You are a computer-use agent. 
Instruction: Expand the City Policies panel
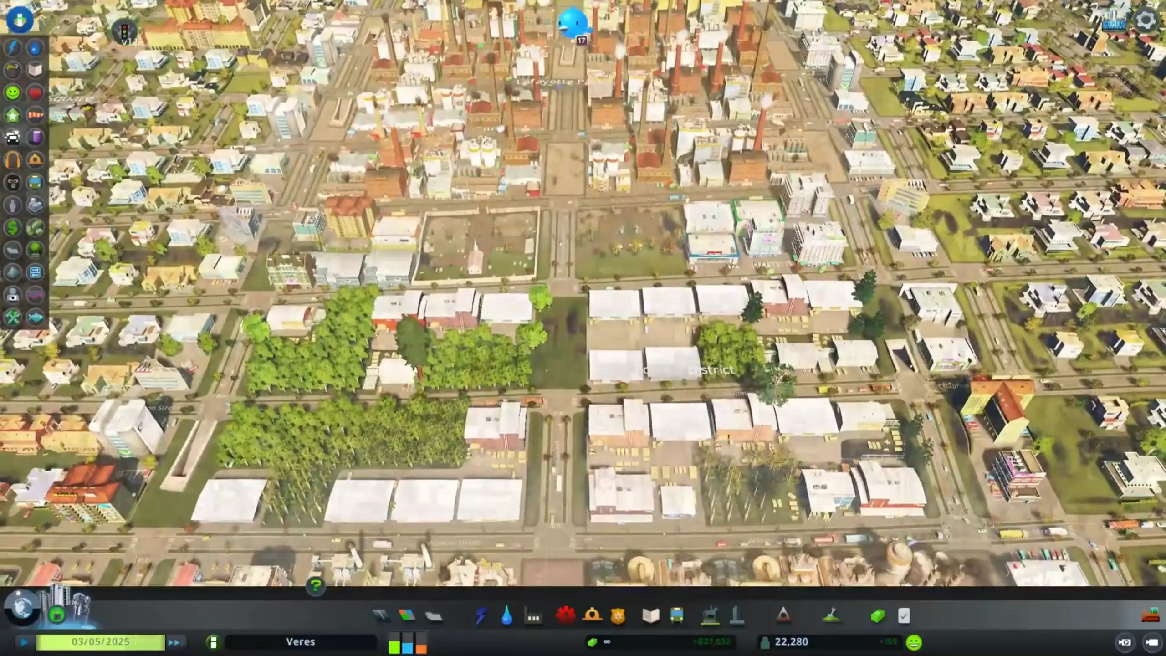pos(904,616)
